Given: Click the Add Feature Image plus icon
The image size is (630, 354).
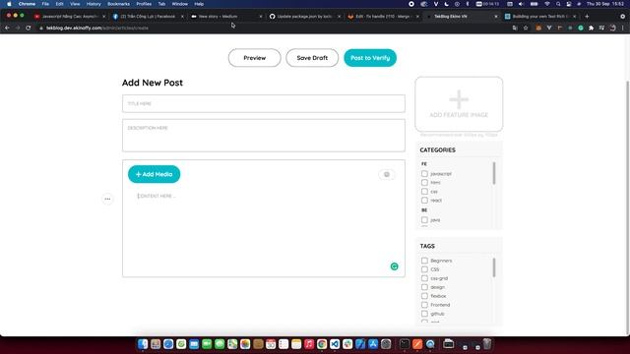Looking at the screenshot, I should 459,98.
